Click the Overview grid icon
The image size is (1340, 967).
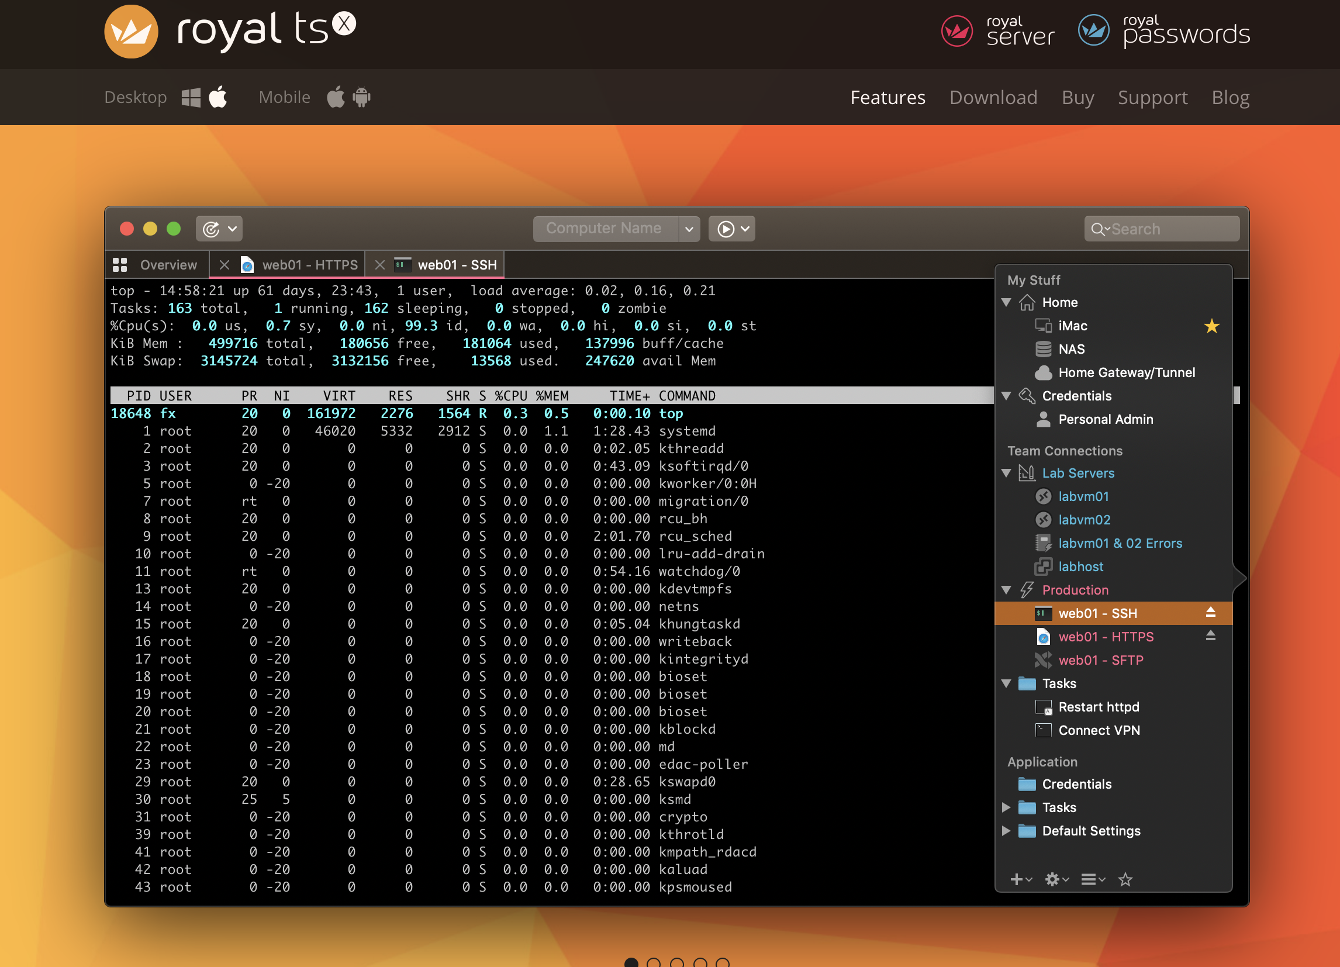pyautogui.click(x=120, y=265)
